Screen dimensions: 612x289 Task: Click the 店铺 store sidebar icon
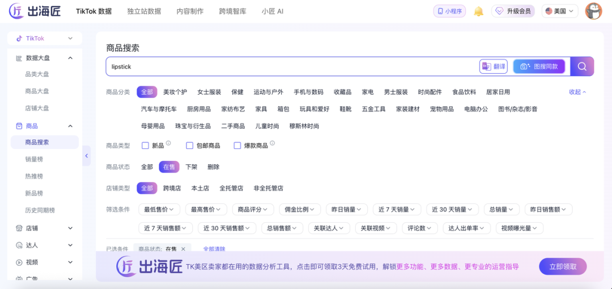pyautogui.click(x=19, y=228)
